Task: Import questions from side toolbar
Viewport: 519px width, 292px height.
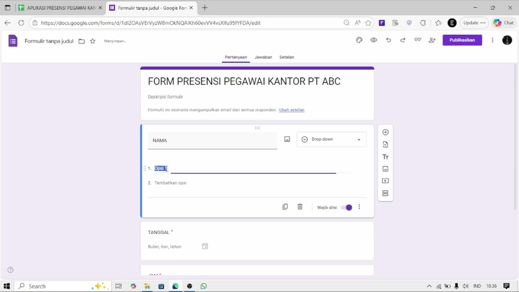Action: (x=385, y=144)
